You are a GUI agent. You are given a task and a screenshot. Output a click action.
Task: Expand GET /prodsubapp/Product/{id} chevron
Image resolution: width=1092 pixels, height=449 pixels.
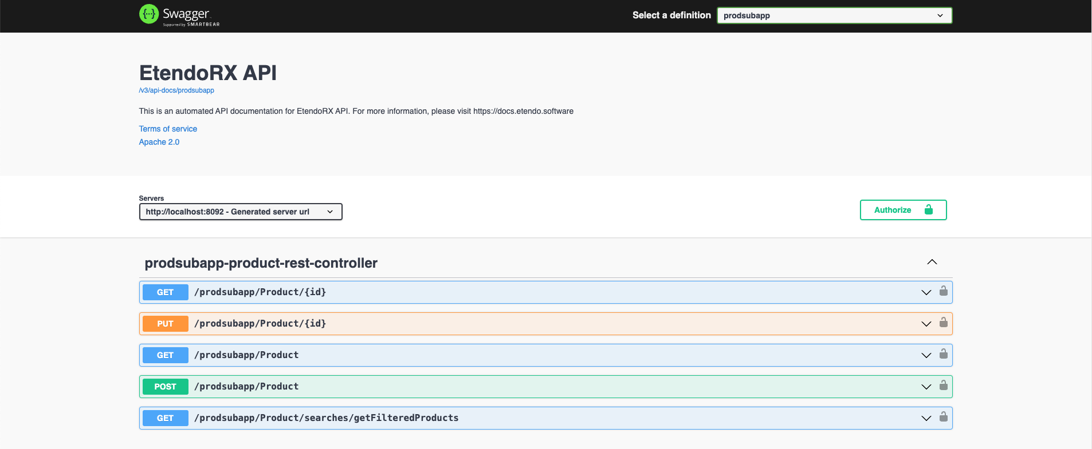coord(926,292)
